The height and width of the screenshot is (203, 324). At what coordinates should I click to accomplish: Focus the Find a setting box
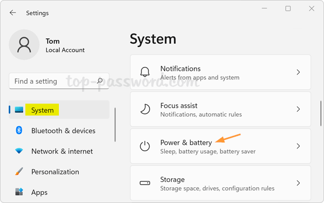click(59, 81)
